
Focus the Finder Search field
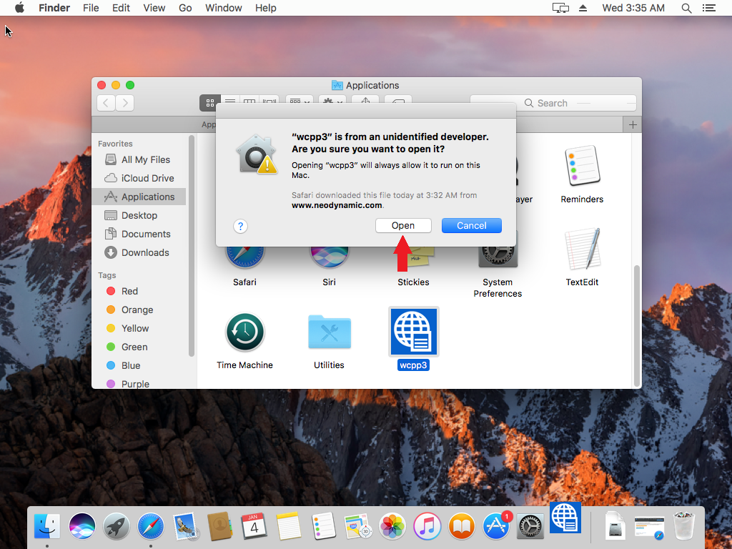click(553, 103)
